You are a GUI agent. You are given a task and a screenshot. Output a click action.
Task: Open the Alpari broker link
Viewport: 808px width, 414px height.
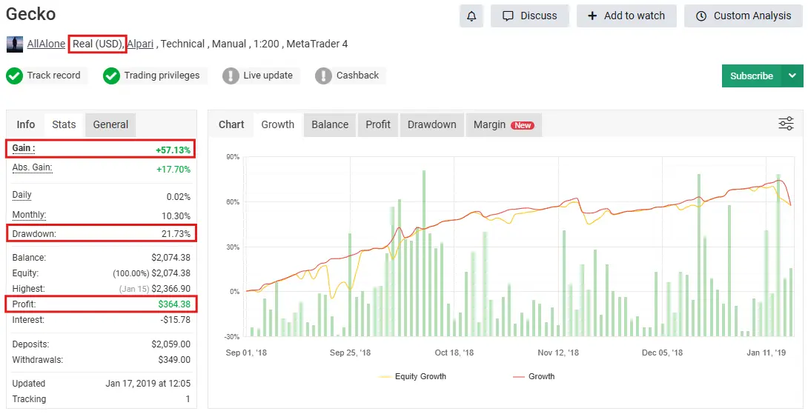tap(140, 44)
